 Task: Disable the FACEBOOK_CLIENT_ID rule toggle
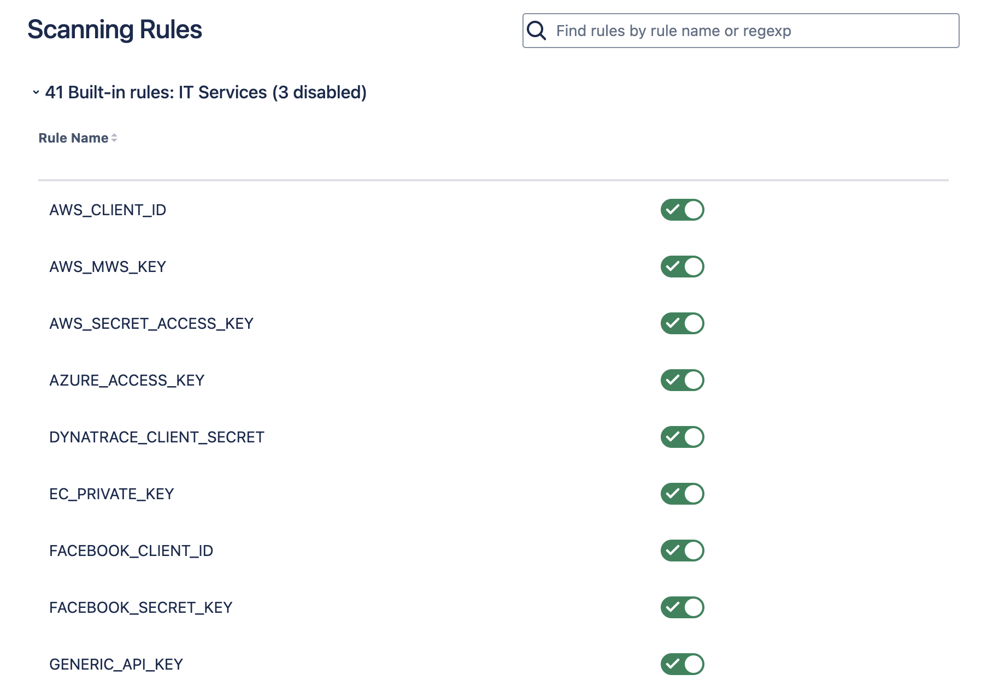click(682, 551)
